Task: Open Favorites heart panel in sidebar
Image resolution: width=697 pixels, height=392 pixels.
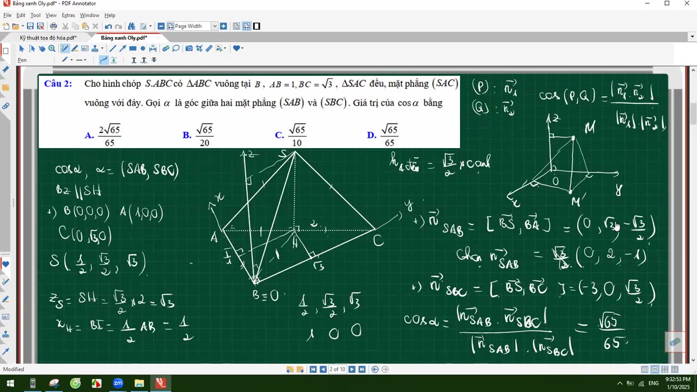Action: [x=5, y=264]
